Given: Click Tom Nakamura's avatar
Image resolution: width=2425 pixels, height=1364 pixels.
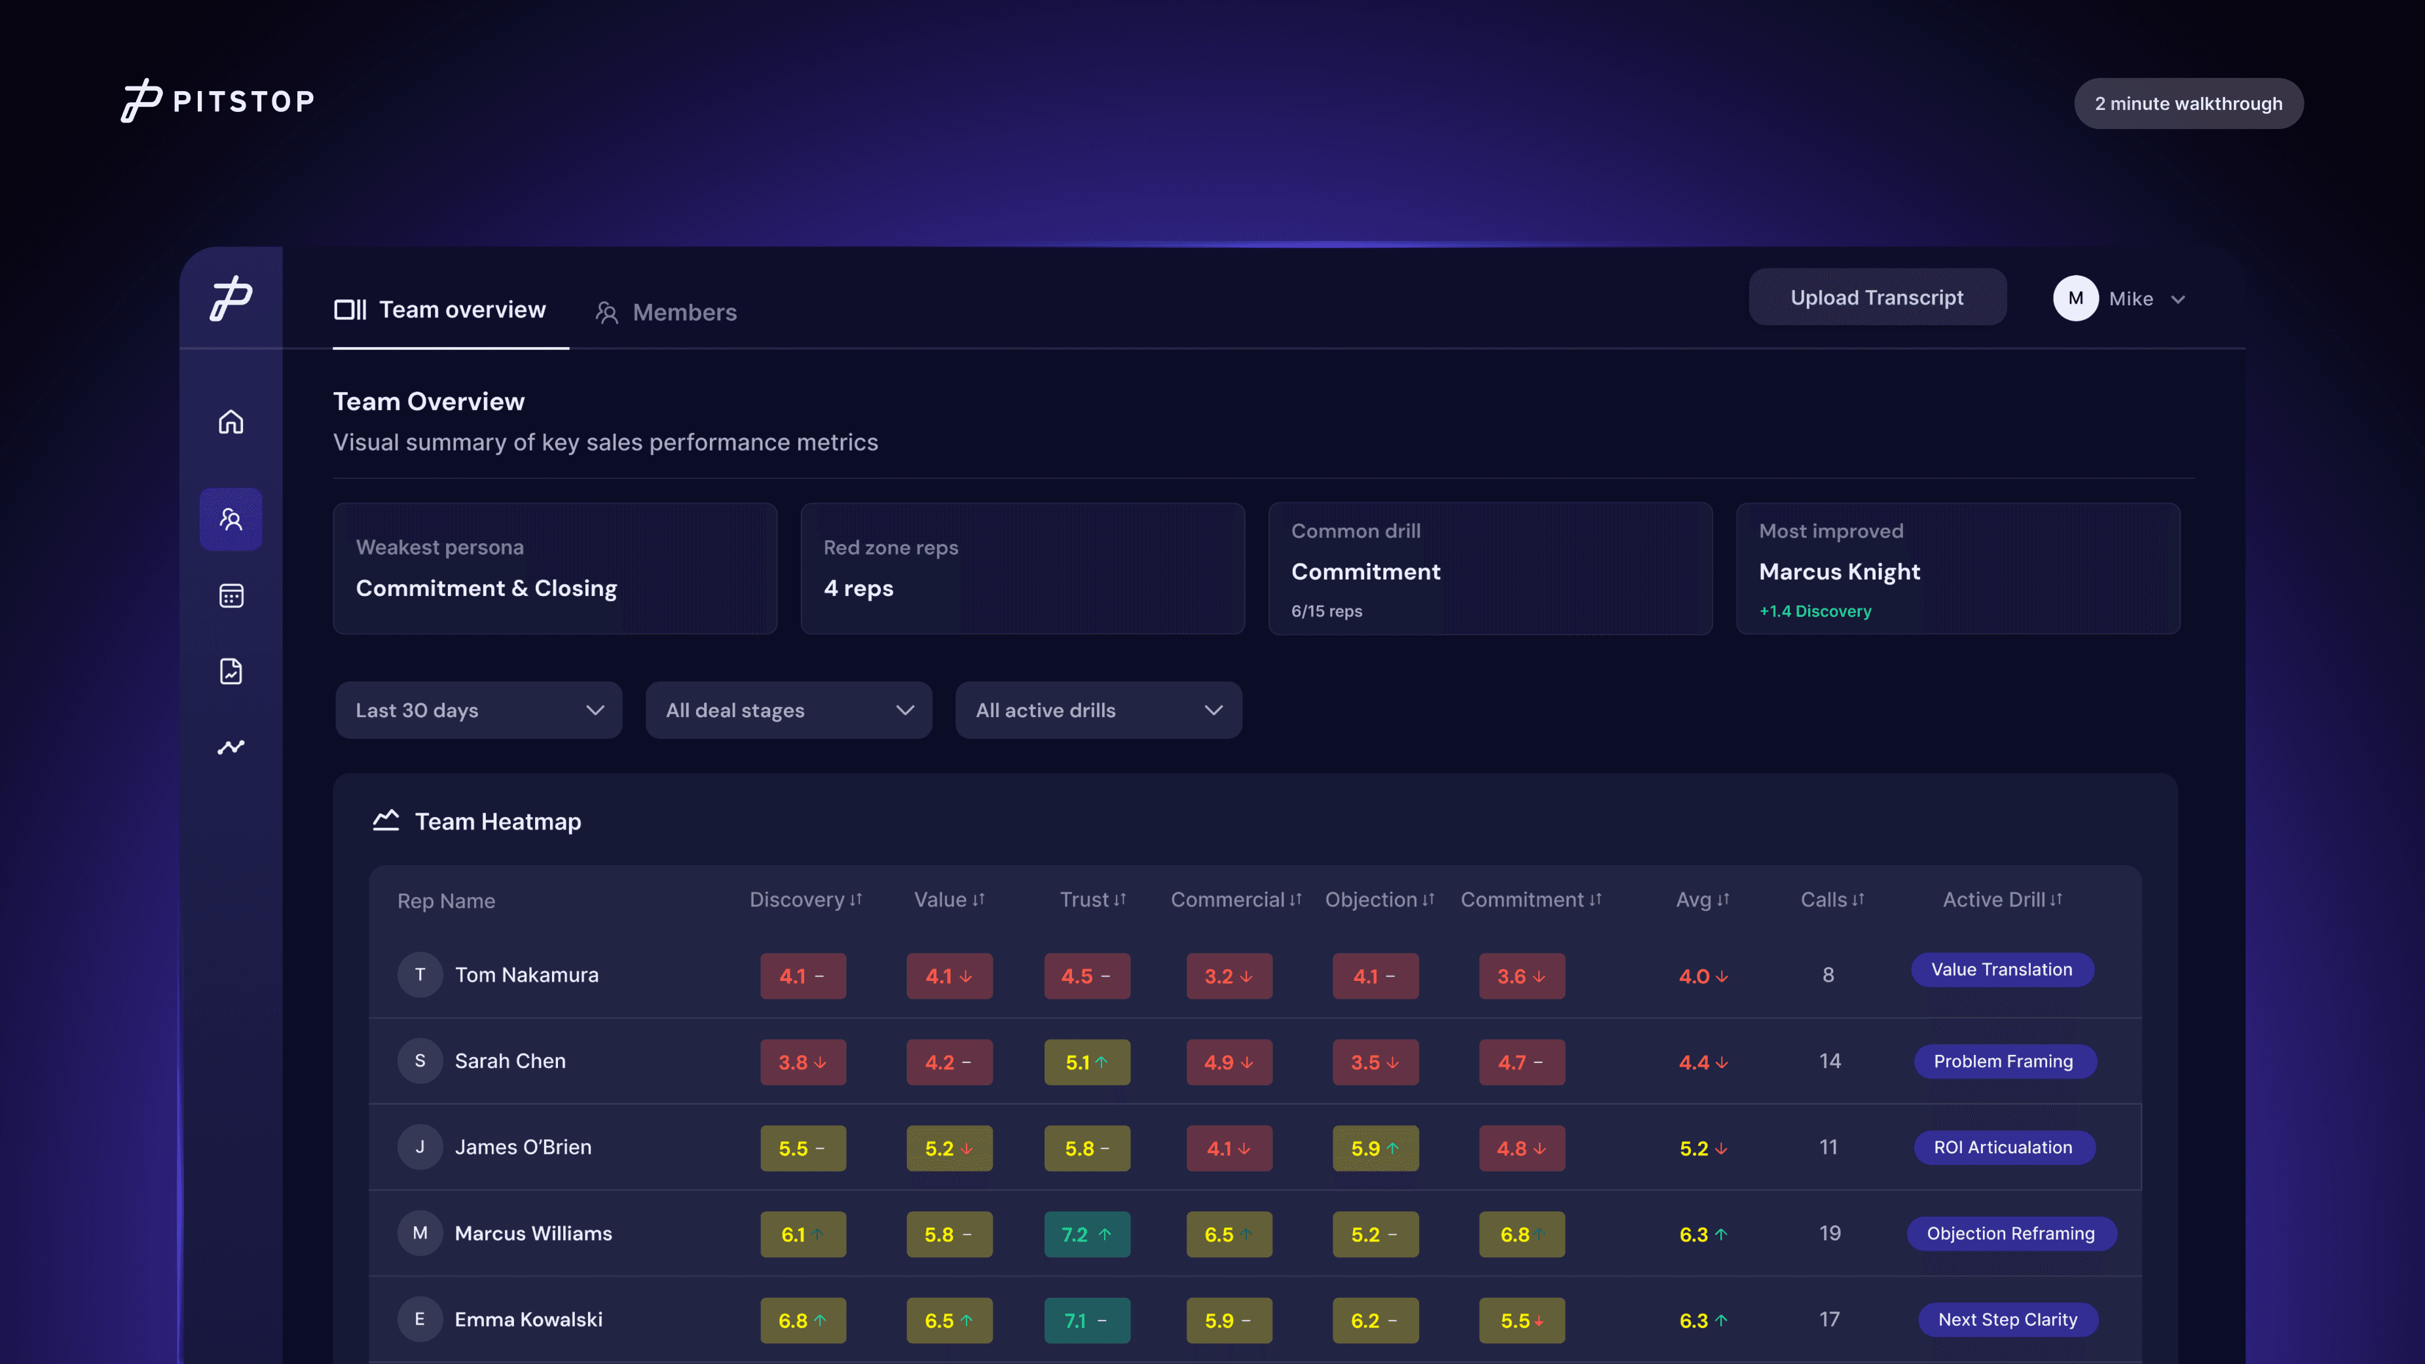Looking at the screenshot, I should (420, 975).
